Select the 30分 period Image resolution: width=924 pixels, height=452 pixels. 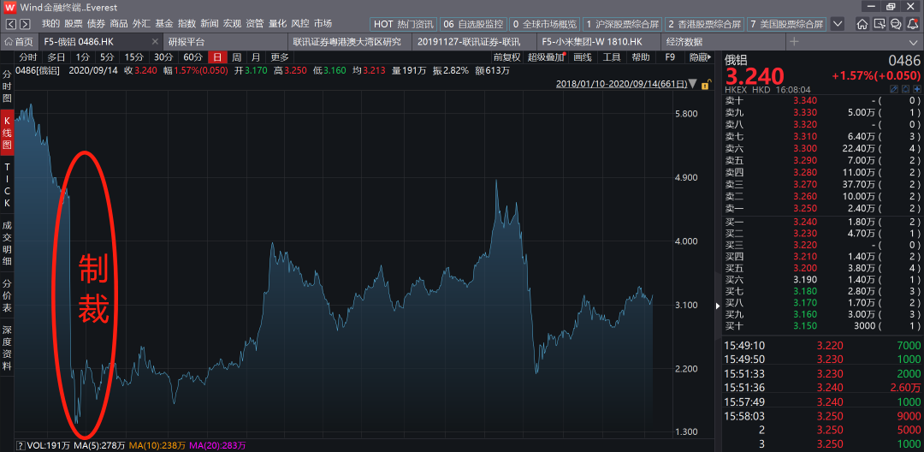163,57
